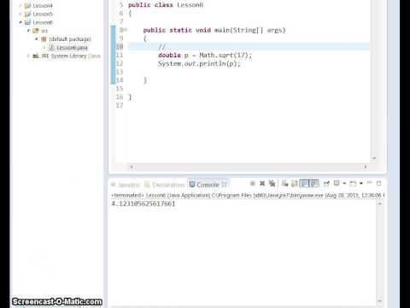The image size is (410, 308).
Task: Select the Lesson6 project
Action: [x=43, y=22]
